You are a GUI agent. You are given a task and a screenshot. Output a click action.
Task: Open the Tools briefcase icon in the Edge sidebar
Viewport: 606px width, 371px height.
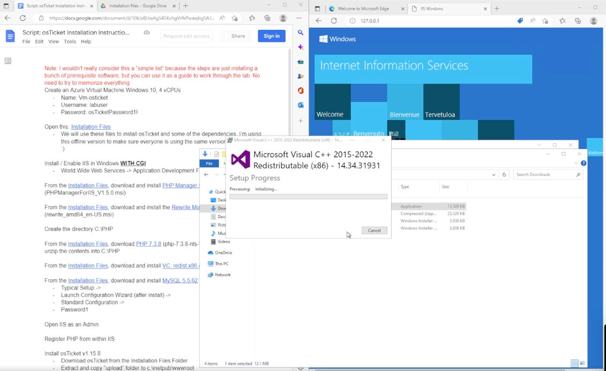301,62
